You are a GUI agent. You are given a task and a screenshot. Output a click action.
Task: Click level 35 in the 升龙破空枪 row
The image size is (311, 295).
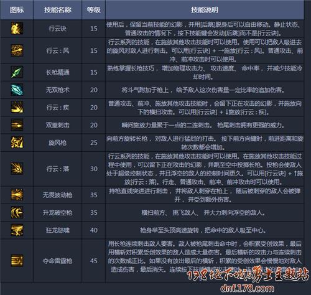coord(94,213)
